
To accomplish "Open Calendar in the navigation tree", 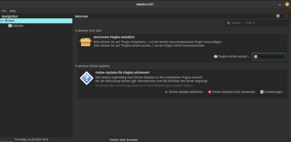I will (x=18, y=26).
